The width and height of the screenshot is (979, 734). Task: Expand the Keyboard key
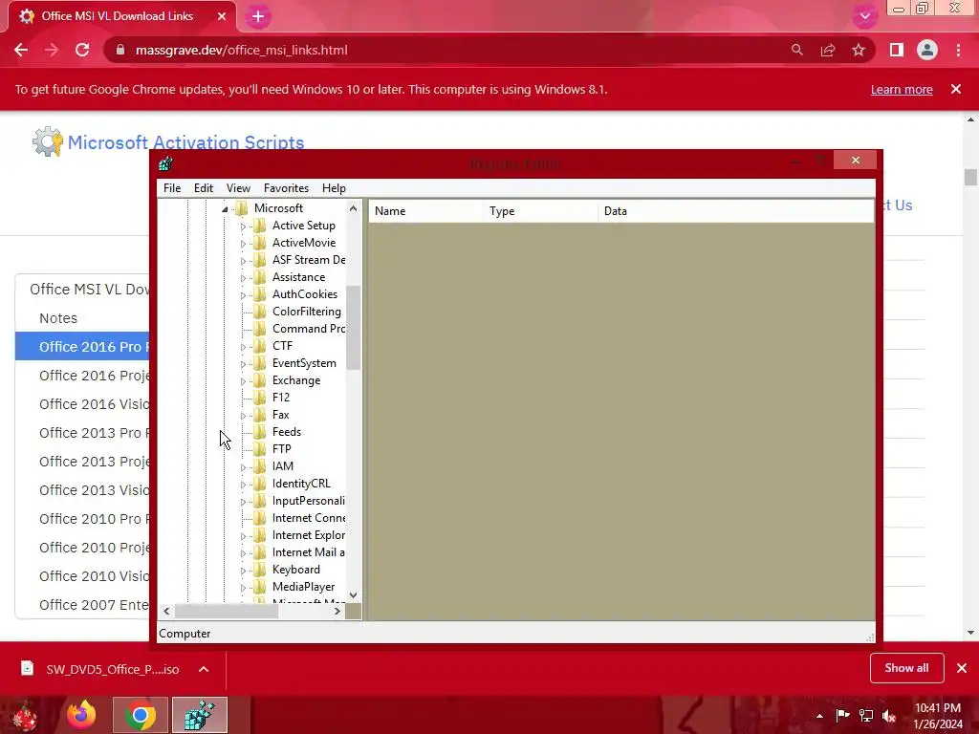[x=243, y=571]
